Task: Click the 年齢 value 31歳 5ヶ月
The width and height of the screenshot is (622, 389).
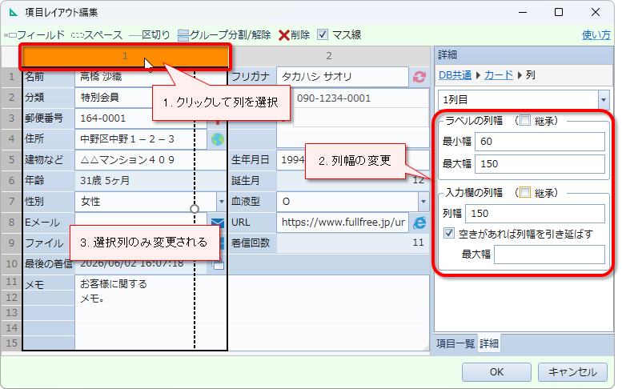Action: (x=150, y=181)
